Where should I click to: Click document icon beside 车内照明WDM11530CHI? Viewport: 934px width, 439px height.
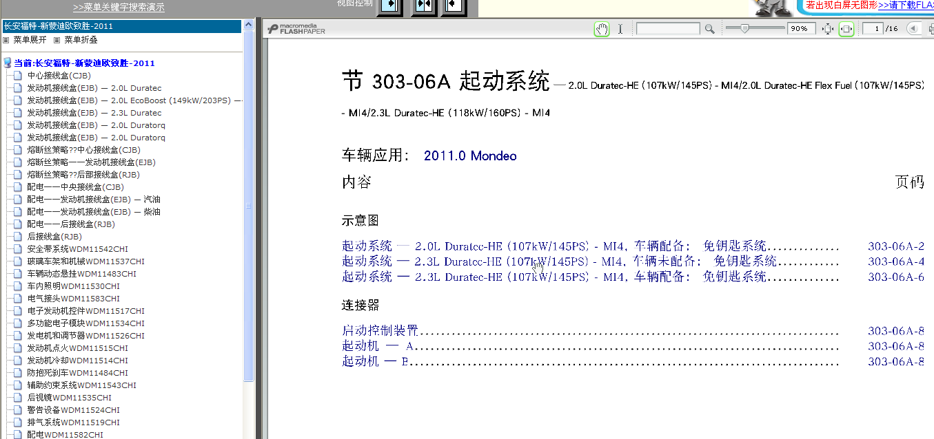pos(19,286)
